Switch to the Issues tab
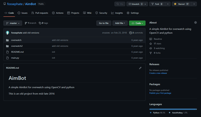 (x=23, y=13)
